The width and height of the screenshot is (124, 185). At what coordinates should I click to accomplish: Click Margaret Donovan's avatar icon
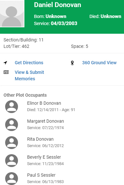click(x=12, y=125)
